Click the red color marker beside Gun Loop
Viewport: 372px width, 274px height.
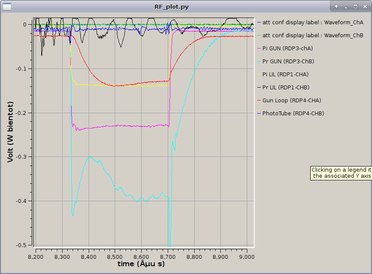259,100
